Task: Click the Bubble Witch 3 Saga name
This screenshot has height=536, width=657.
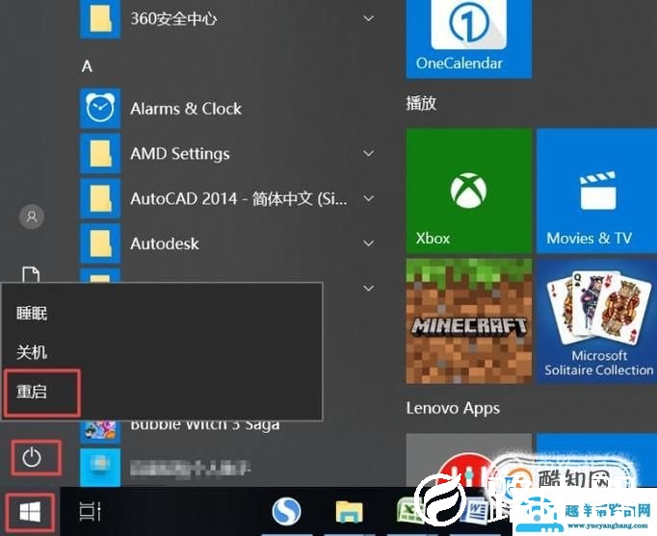Action: (x=205, y=426)
